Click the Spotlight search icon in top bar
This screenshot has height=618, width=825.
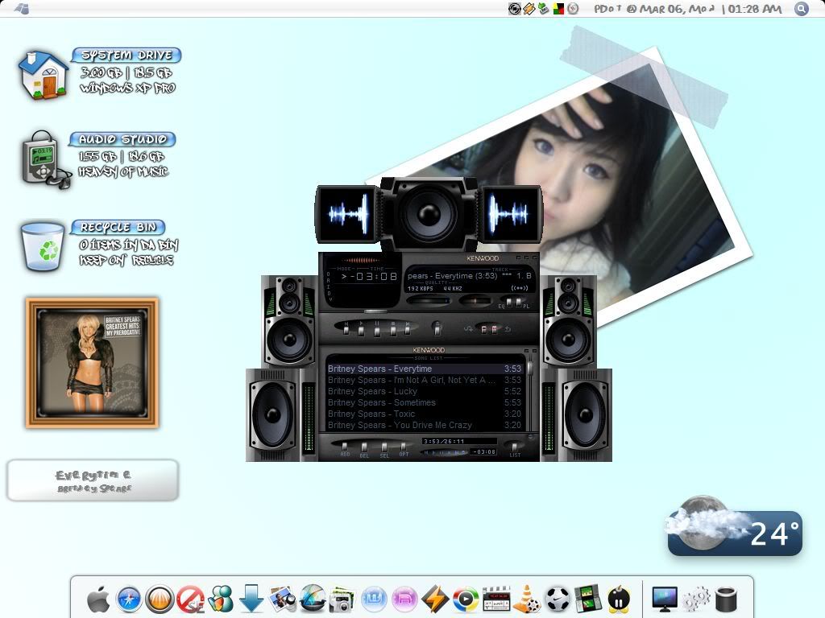(802, 9)
